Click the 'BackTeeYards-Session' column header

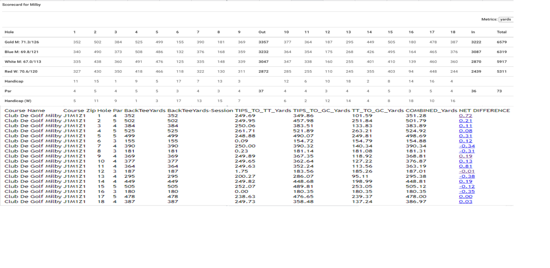[x=200, y=111]
